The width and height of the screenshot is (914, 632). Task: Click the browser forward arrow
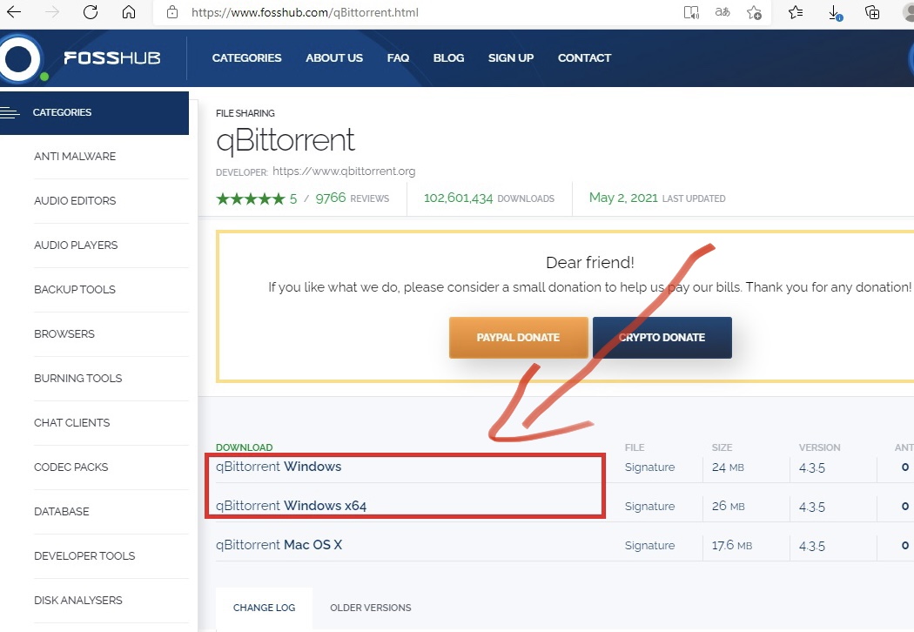pos(52,12)
